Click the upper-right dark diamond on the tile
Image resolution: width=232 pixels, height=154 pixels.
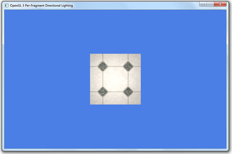[x=128, y=66]
